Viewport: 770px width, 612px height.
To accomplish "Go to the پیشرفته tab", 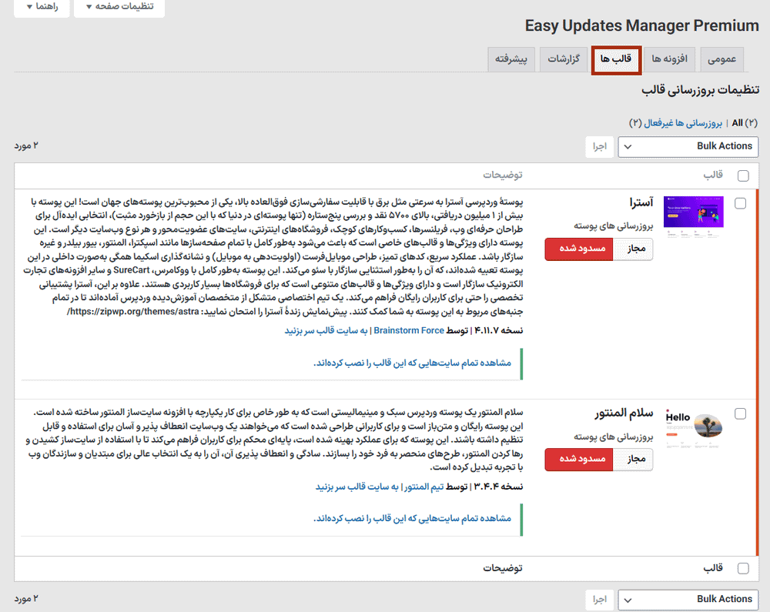I will [511, 59].
